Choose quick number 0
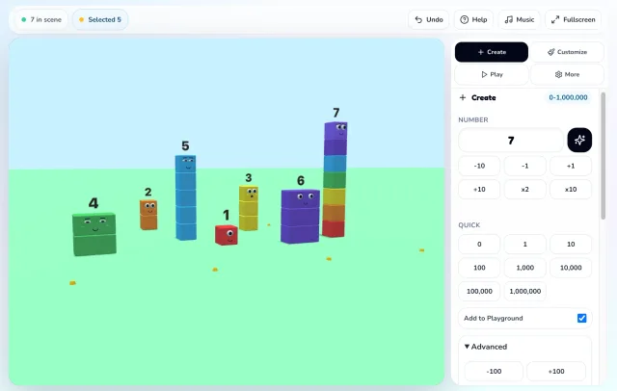Image resolution: width=617 pixels, height=391 pixels. click(x=479, y=244)
